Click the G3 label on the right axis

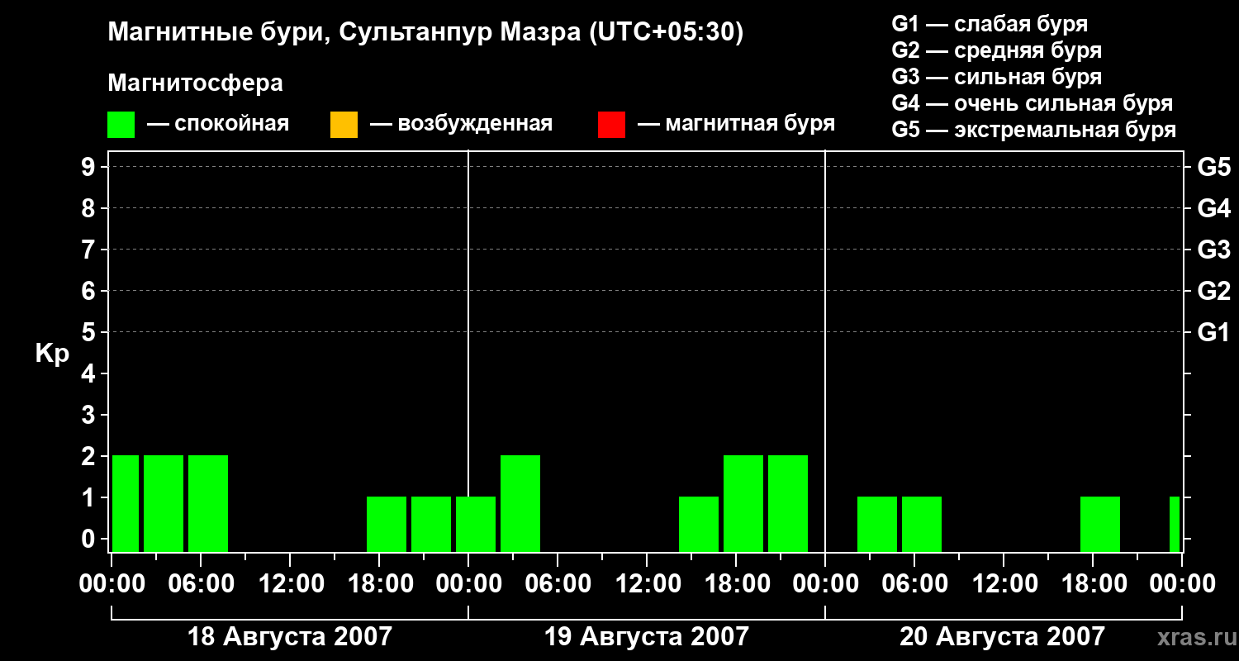click(1213, 250)
